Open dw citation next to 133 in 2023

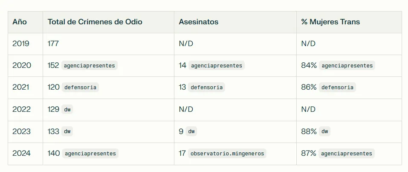67,131
